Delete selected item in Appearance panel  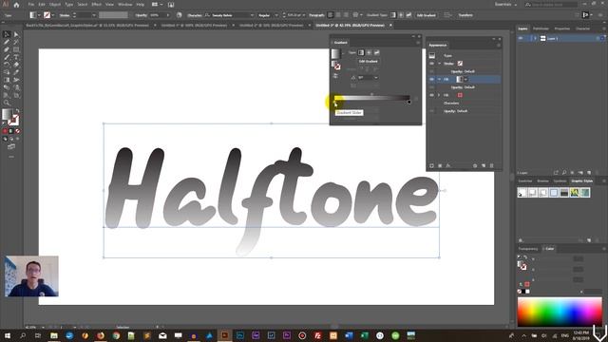point(492,165)
